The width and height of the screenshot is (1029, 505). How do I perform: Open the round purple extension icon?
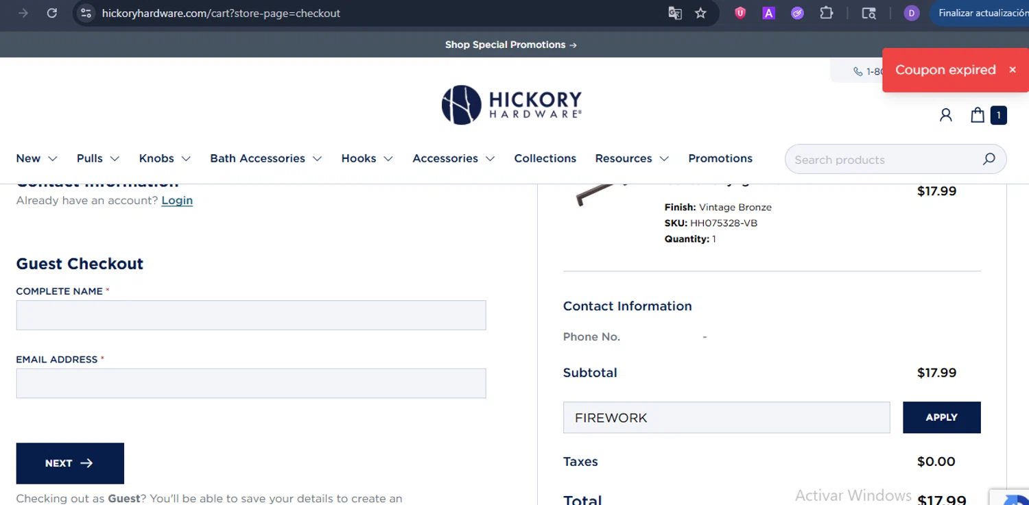797,13
